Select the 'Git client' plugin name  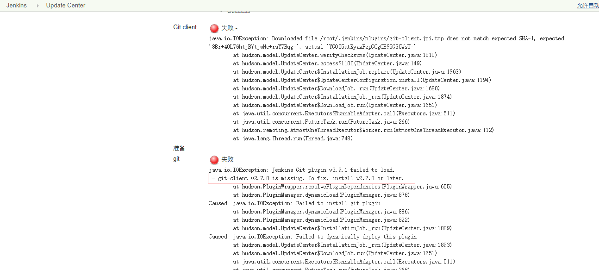tap(185, 27)
